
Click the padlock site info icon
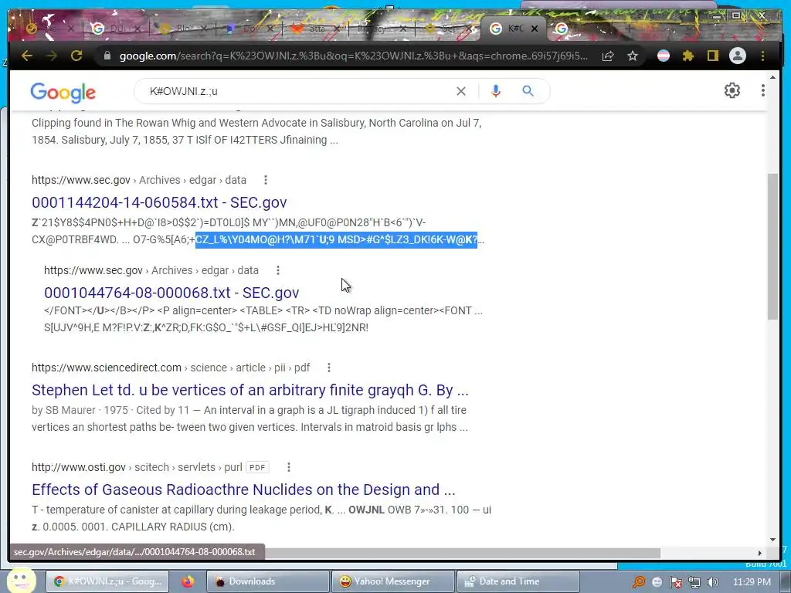pyautogui.click(x=107, y=56)
